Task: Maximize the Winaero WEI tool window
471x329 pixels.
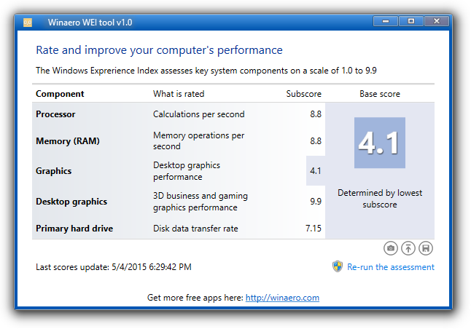Action: (411, 21)
